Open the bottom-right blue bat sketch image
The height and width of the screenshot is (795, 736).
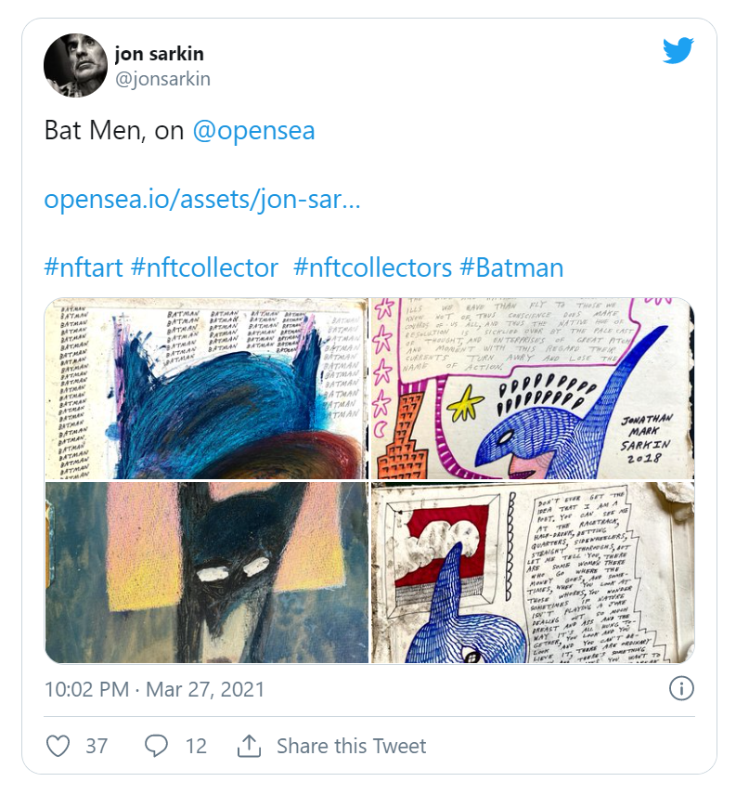pos(533,572)
